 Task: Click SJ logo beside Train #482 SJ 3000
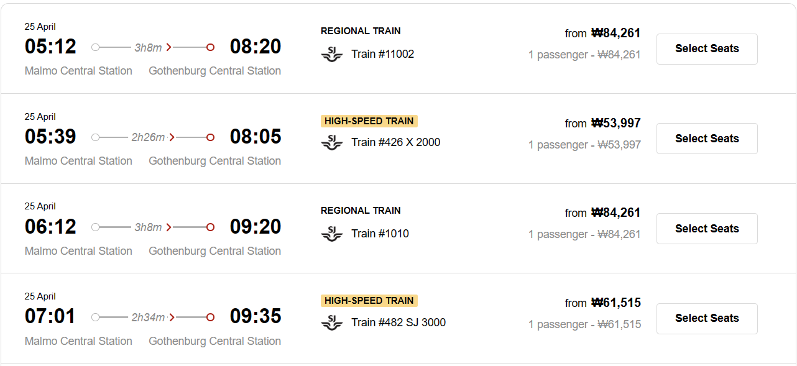coord(332,323)
